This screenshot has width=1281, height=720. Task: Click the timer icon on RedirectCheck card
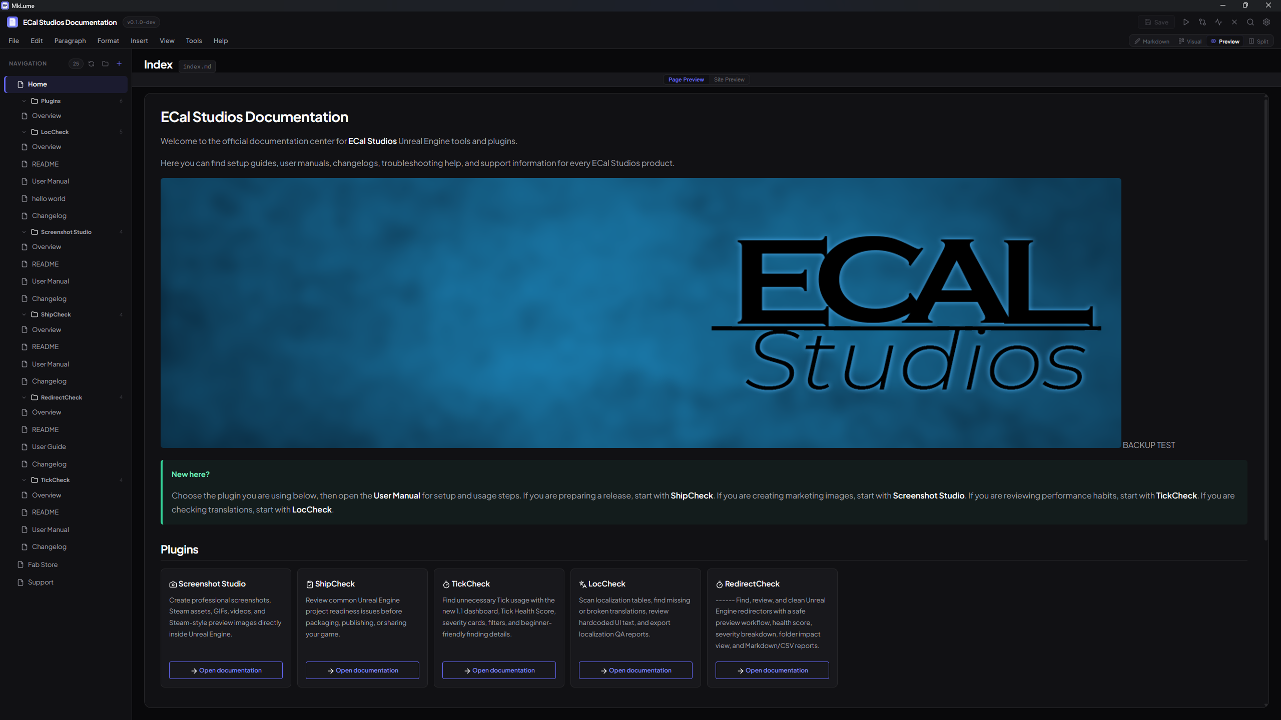[720, 584]
